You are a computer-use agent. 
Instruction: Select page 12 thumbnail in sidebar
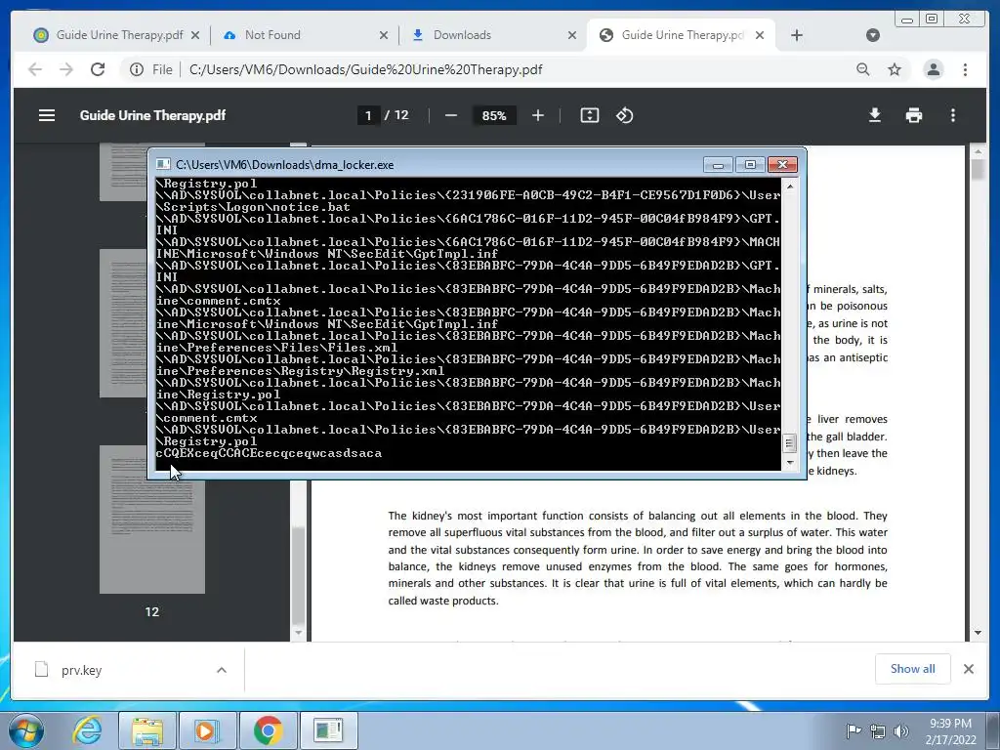click(x=151, y=520)
